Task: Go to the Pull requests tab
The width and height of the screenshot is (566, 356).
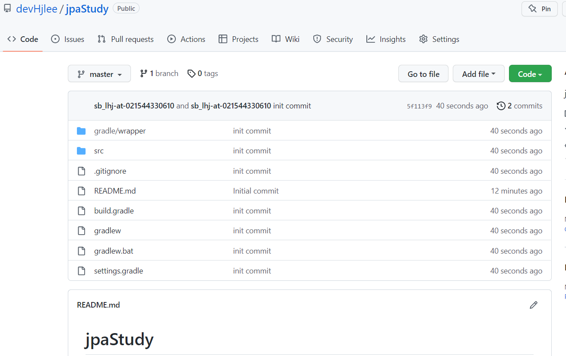Action: pyautogui.click(x=125, y=39)
